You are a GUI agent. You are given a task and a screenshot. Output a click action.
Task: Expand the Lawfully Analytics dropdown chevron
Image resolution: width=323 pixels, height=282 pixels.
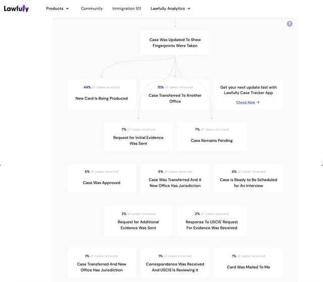[189, 9]
